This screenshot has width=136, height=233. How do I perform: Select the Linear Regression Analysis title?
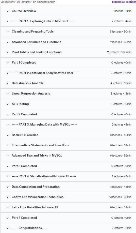(31, 94)
